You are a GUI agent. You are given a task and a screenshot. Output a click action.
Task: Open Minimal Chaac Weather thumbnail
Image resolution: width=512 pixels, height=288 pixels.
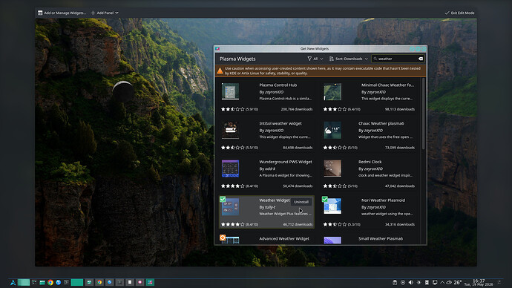(332, 92)
